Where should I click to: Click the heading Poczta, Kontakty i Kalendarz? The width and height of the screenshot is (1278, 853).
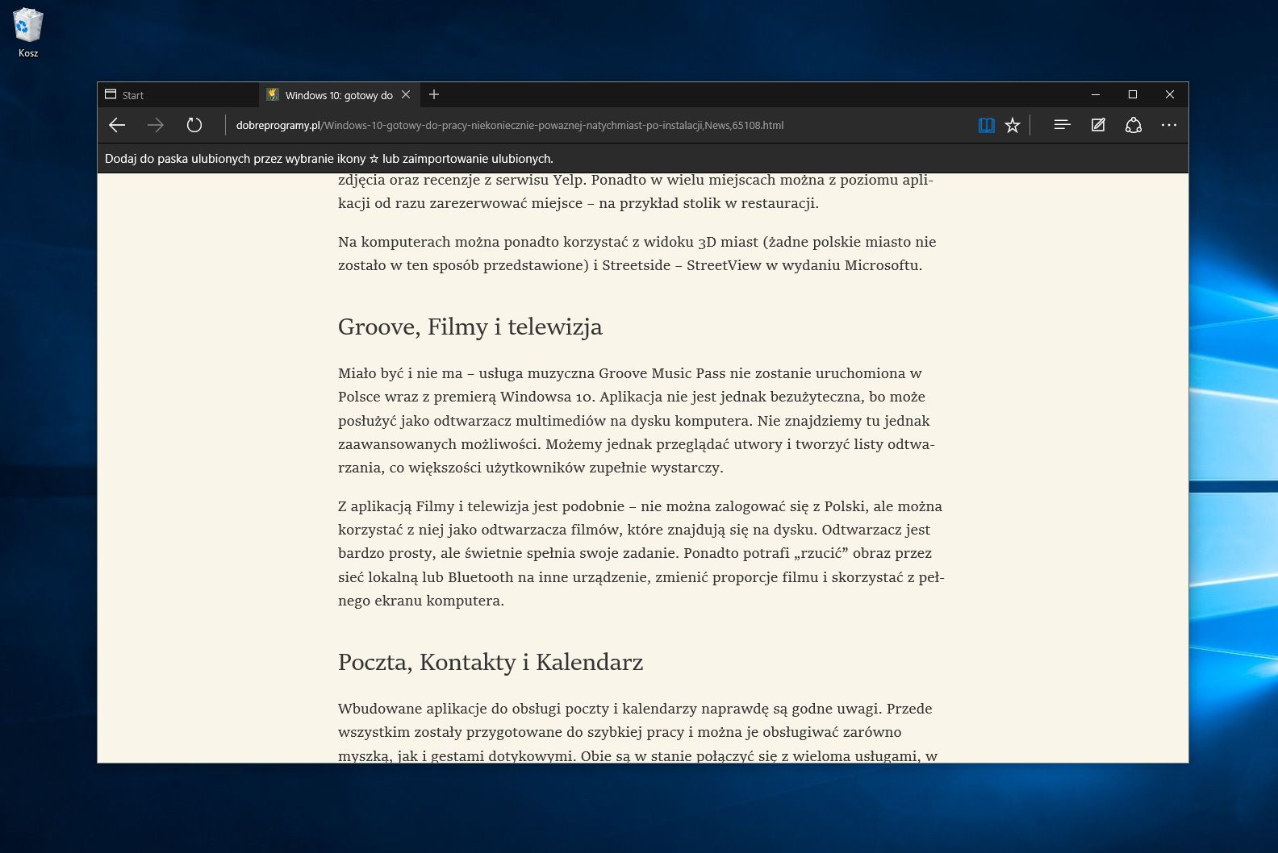491,662
